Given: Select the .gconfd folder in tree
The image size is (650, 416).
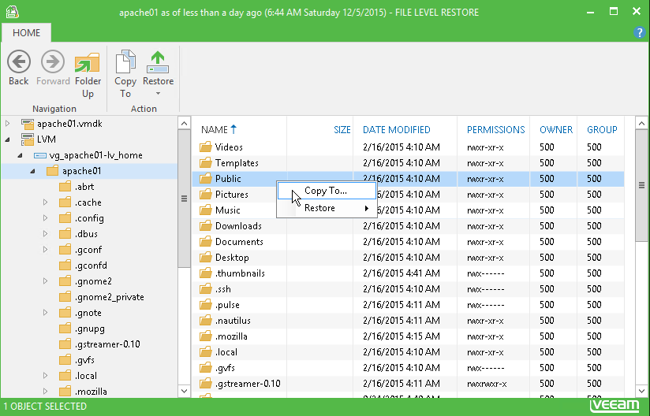Looking at the screenshot, I should [83, 266].
